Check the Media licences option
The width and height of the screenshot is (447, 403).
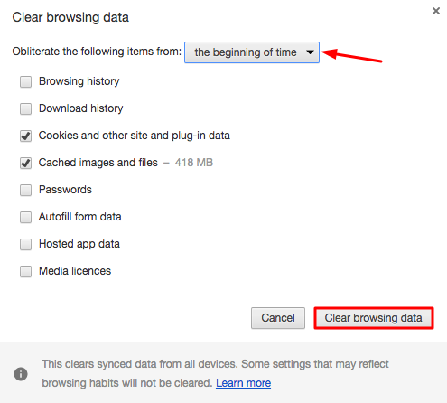(x=25, y=271)
